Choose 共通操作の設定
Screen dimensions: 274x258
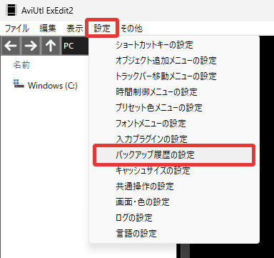(x=174, y=186)
